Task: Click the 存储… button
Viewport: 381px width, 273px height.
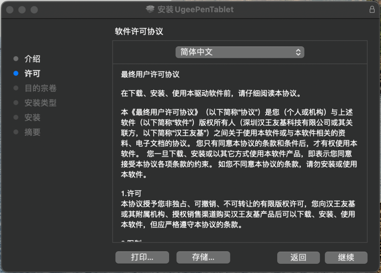Action: click(203, 257)
